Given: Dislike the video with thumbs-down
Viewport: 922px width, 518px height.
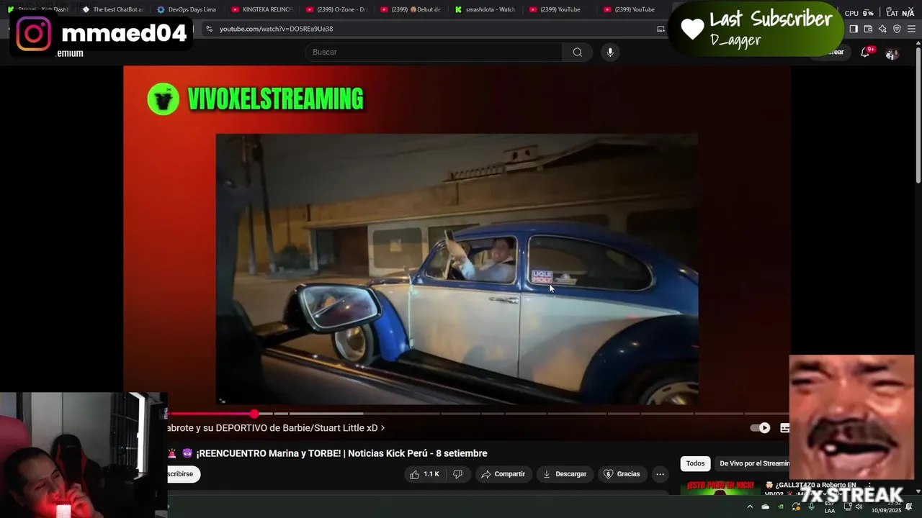Looking at the screenshot, I should [457, 474].
